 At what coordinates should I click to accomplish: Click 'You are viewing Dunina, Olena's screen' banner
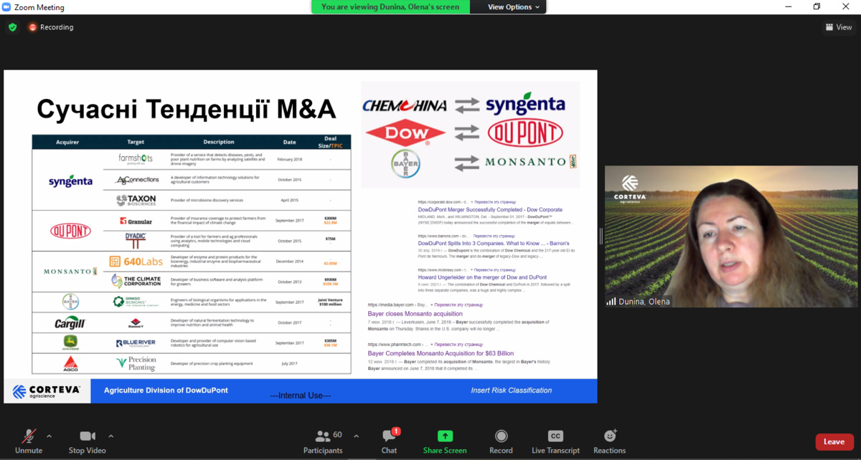(x=390, y=6)
